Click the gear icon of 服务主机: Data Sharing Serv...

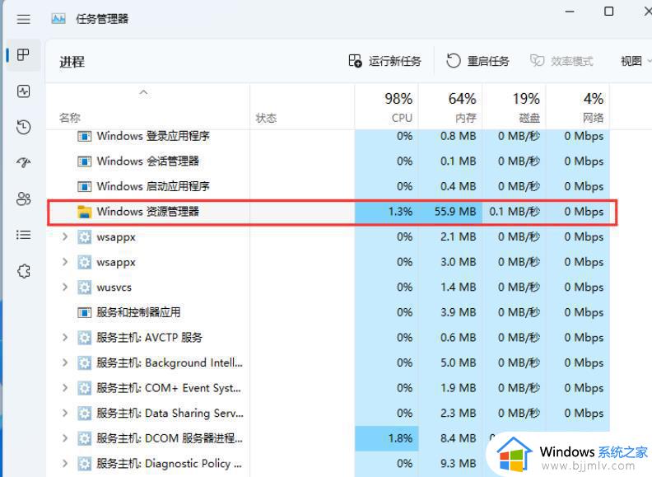pos(85,414)
